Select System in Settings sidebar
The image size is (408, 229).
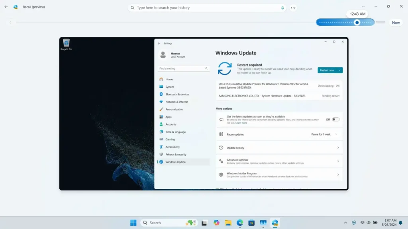click(183, 87)
